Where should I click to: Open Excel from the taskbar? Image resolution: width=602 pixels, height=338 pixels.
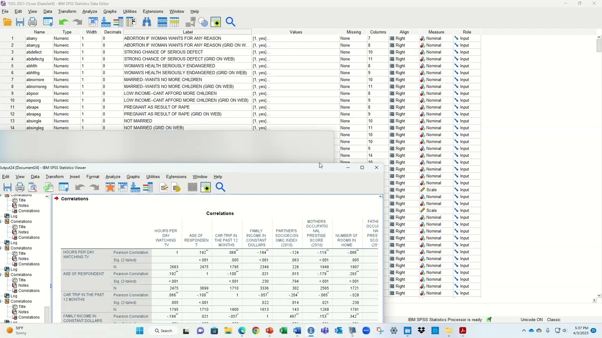click(x=283, y=330)
